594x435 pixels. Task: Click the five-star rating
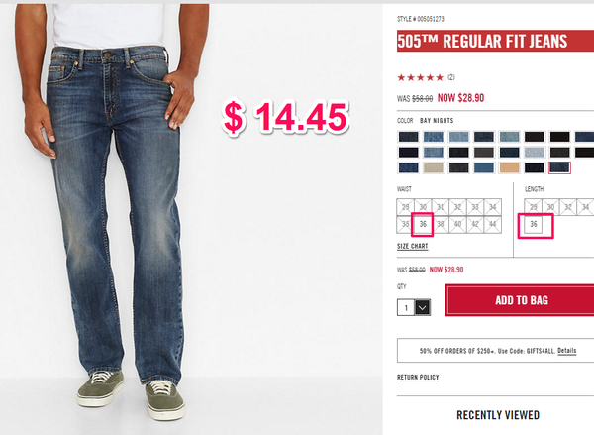(x=420, y=77)
